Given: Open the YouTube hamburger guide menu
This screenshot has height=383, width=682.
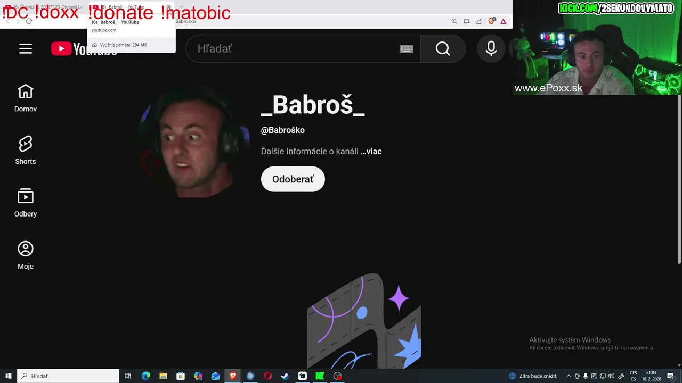Looking at the screenshot, I should [26, 49].
